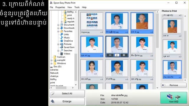Expand the regulat folder node

pos(62,22)
